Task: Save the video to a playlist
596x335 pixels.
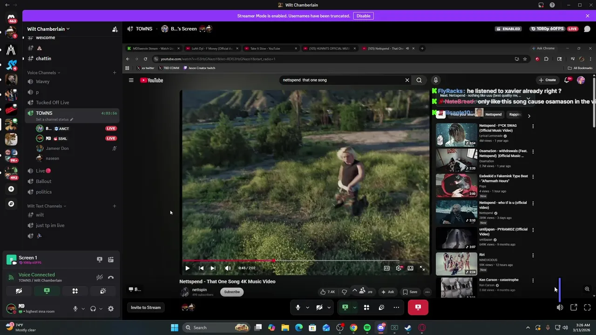Action: pos(410,292)
